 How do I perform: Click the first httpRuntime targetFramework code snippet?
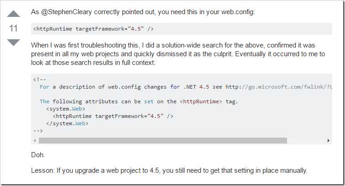(93, 29)
